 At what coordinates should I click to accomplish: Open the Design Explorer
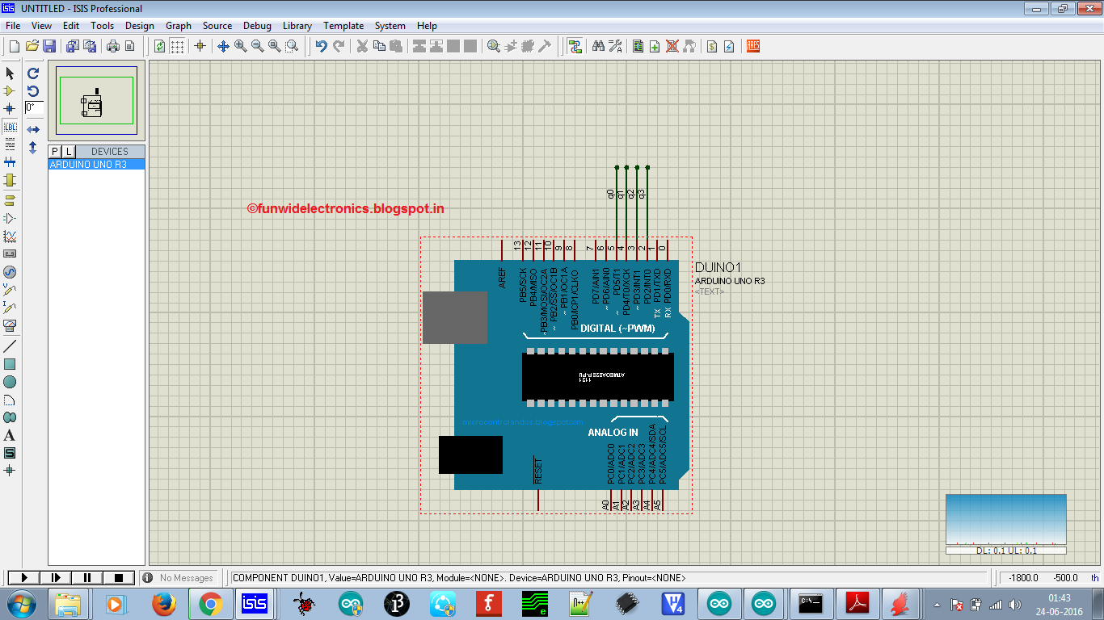(x=638, y=47)
